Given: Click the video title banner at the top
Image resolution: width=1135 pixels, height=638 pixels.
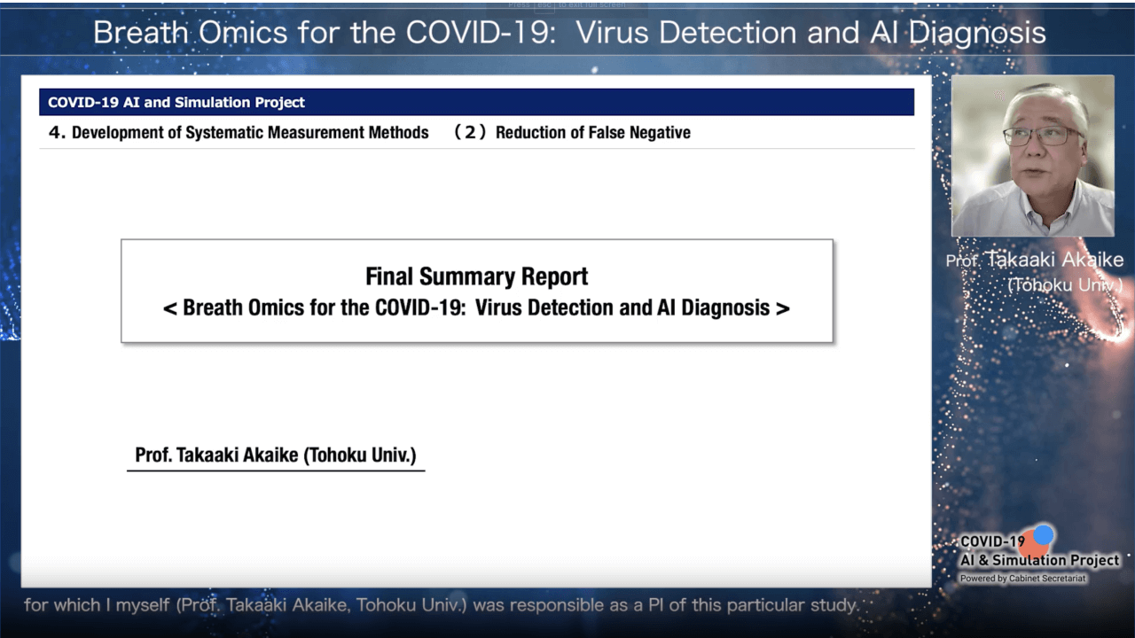Looking at the screenshot, I should [569, 33].
